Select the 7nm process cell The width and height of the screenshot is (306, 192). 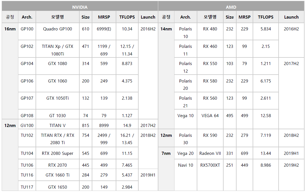(x=166, y=169)
